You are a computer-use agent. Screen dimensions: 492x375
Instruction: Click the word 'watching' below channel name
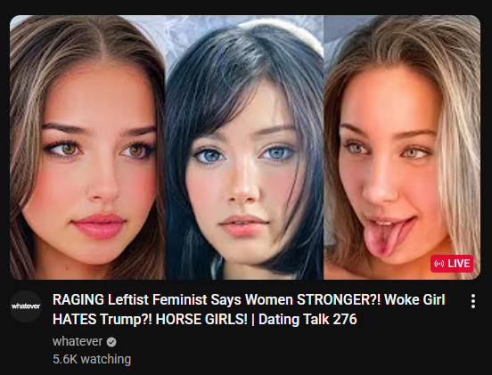tap(106, 359)
